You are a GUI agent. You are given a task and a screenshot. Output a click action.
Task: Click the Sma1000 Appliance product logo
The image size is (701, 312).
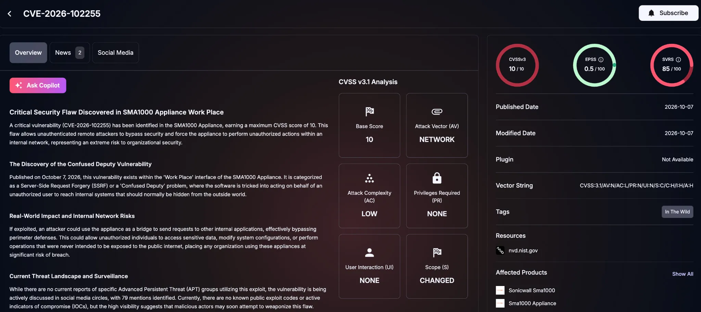pos(500,303)
